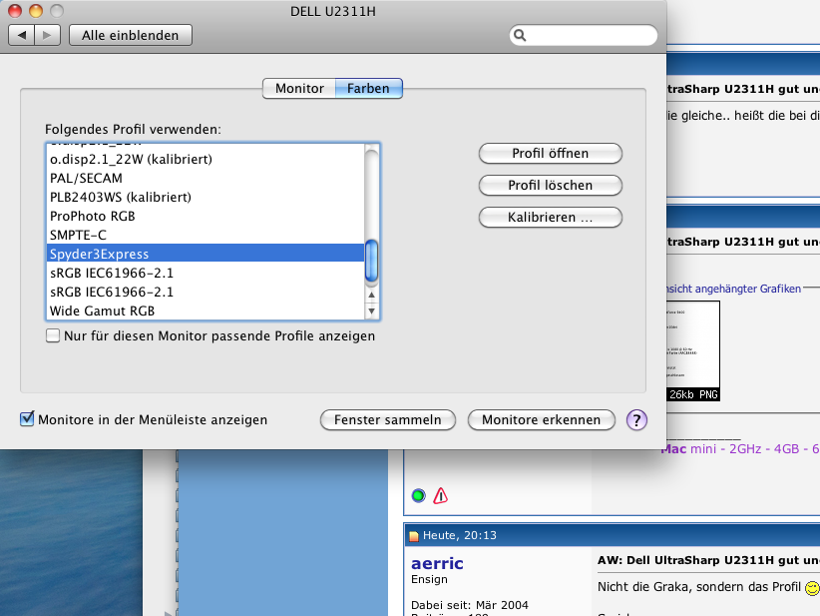This screenshot has width=820, height=616.
Task: Select the Farben tab
Action: (x=369, y=88)
